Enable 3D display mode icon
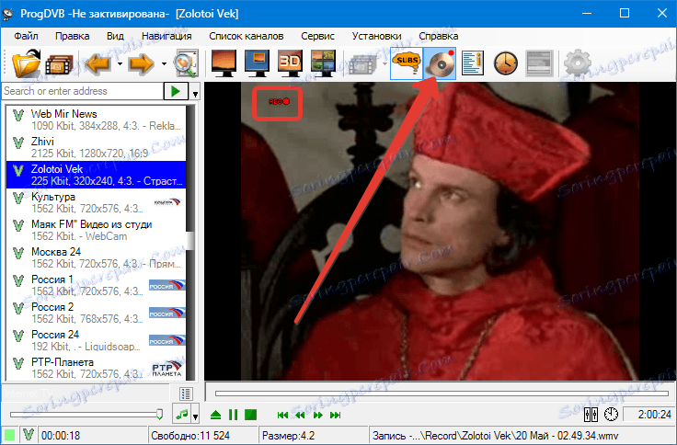Viewport: 677px width, 445px height. [x=290, y=63]
